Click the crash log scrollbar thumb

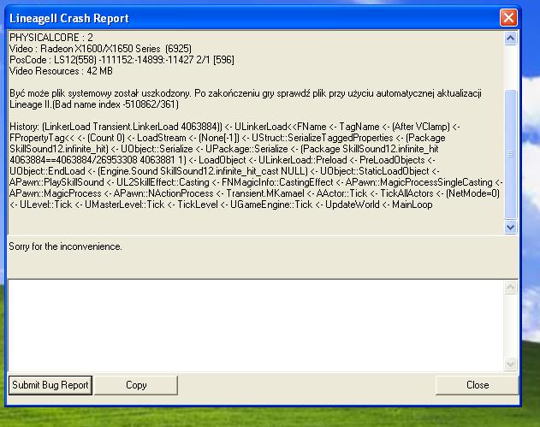510,154
